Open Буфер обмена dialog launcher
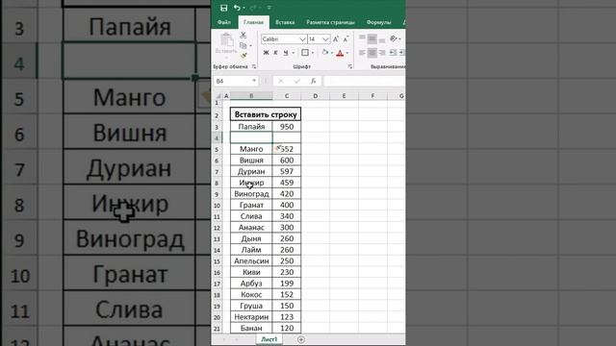This screenshot has width=616, height=346. pyautogui.click(x=254, y=67)
